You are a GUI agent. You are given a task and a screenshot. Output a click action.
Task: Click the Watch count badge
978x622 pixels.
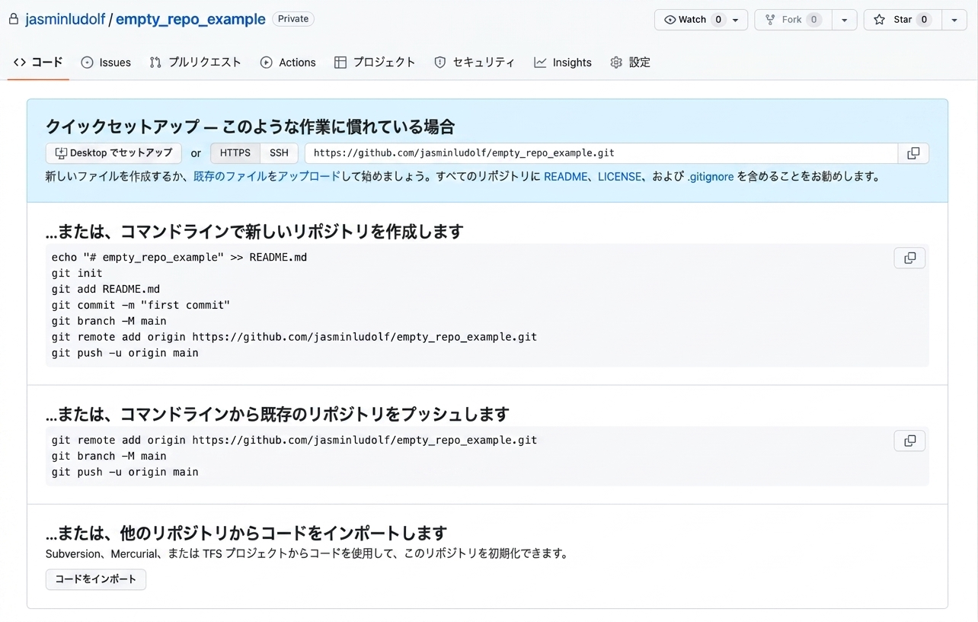tap(718, 20)
